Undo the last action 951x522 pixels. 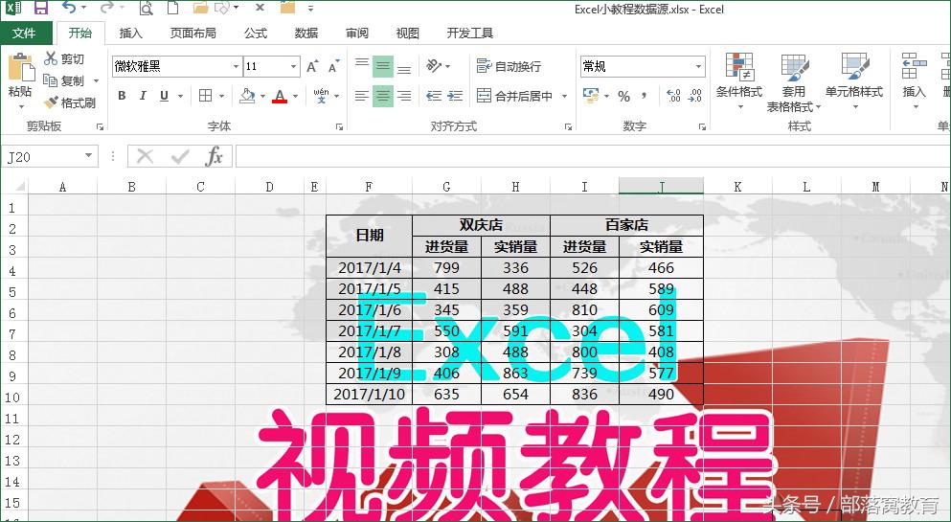coord(69,8)
